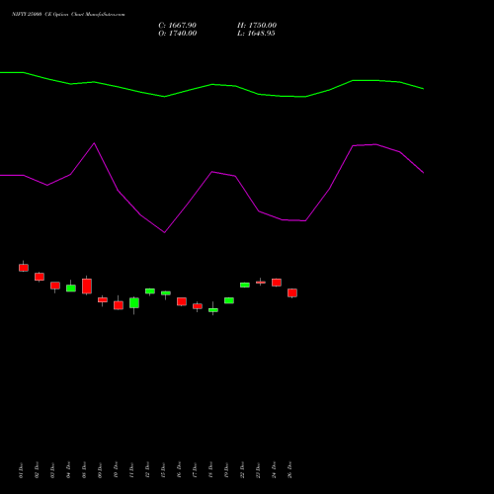494x494 pixels.
Task: Click the NIFTY CE Option Chart title text
Action: [68, 15]
